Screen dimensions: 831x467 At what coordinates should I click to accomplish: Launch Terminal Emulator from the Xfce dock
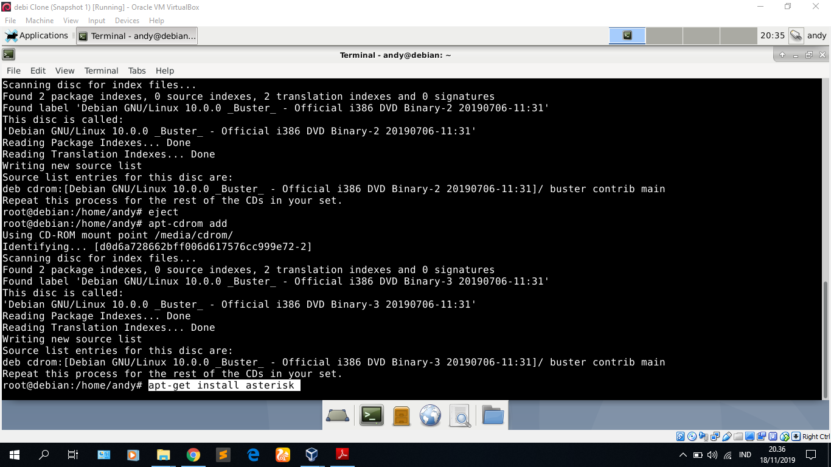(372, 415)
